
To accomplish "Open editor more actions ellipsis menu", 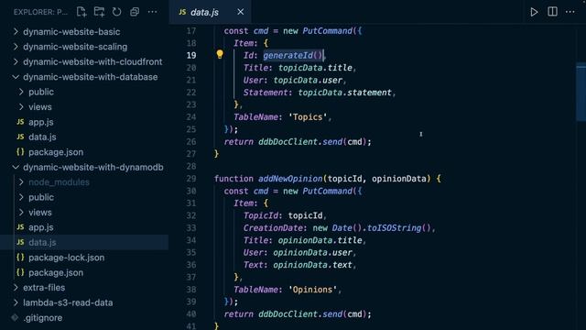I will click(570, 12).
